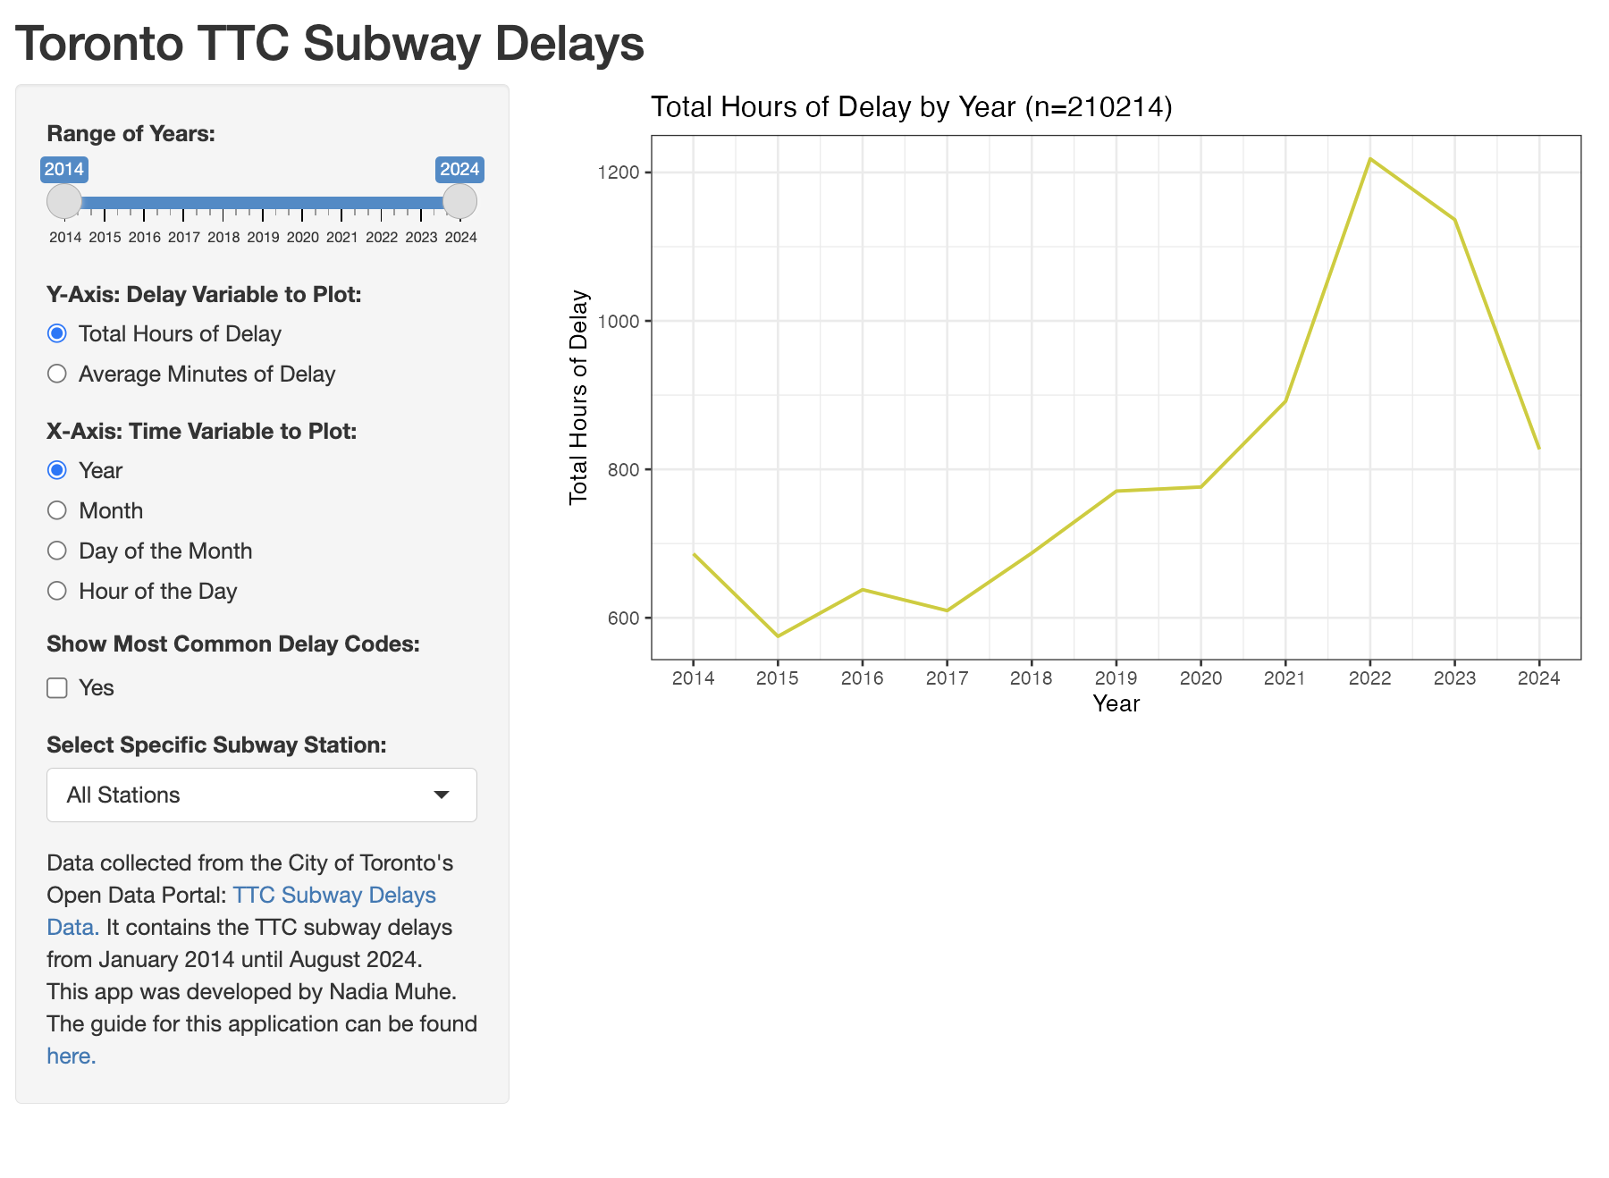Pick "Hour of the Day" for X-axis
The image size is (1609, 1178).
57,591
